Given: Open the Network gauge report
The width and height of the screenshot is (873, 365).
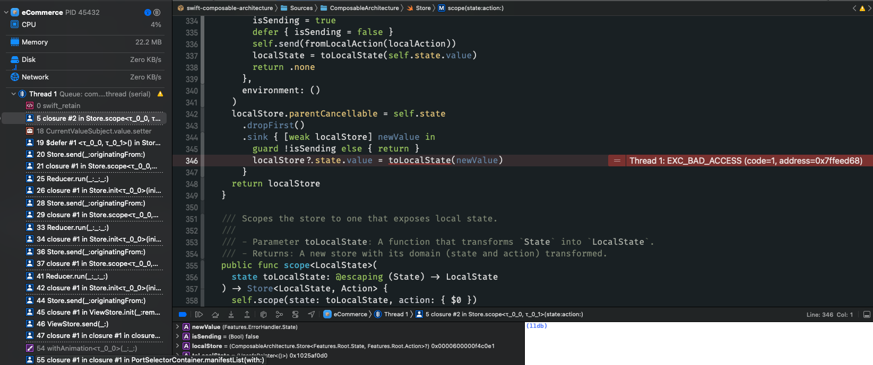Looking at the screenshot, I should click(x=85, y=77).
